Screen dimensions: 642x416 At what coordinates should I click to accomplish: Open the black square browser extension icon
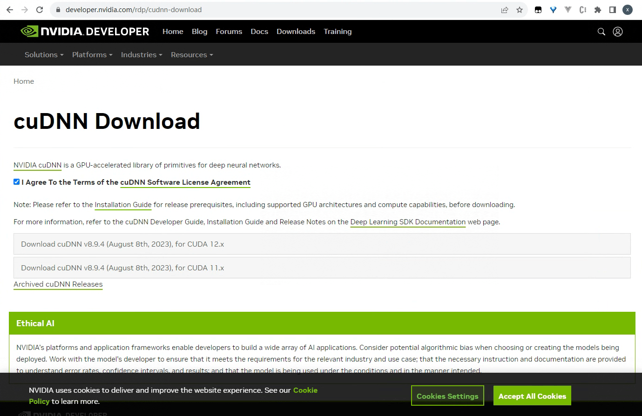[x=538, y=10]
